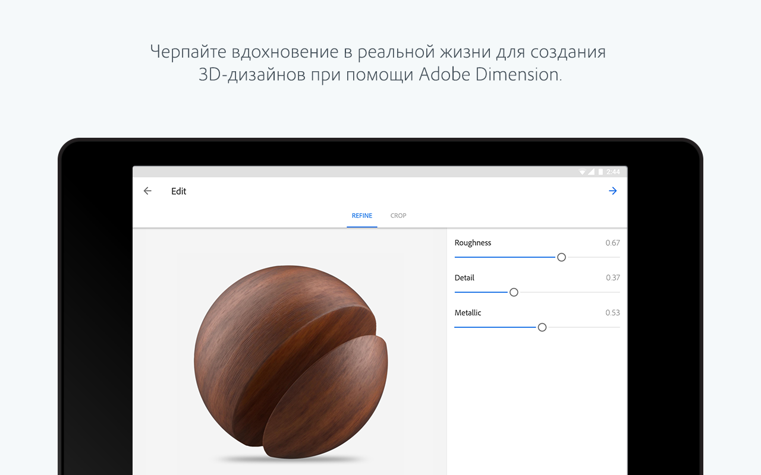Click the cellular signal icon in status bar
The image size is (761, 475).
(591, 172)
